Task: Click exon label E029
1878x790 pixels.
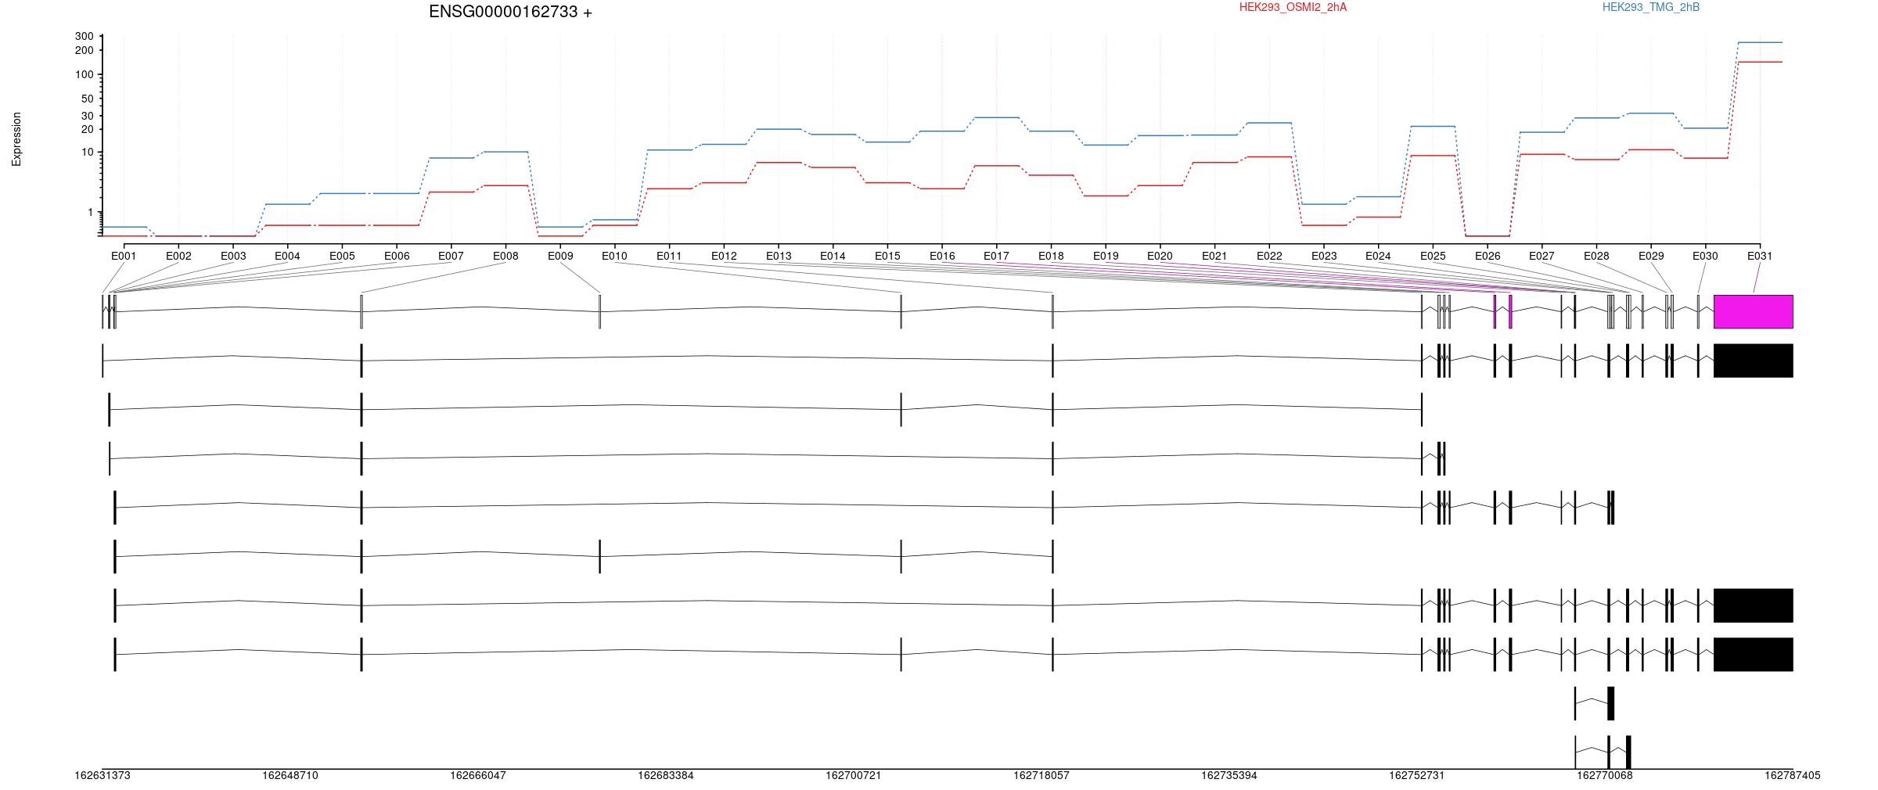Action: (x=1651, y=256)
